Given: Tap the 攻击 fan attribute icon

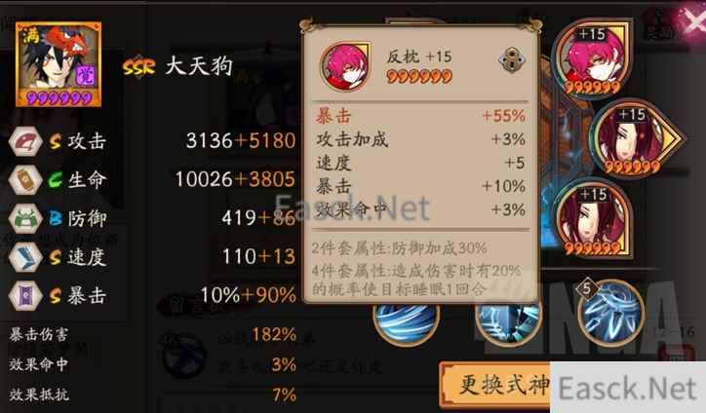Looking at the screenshot, I should [26, 141].
